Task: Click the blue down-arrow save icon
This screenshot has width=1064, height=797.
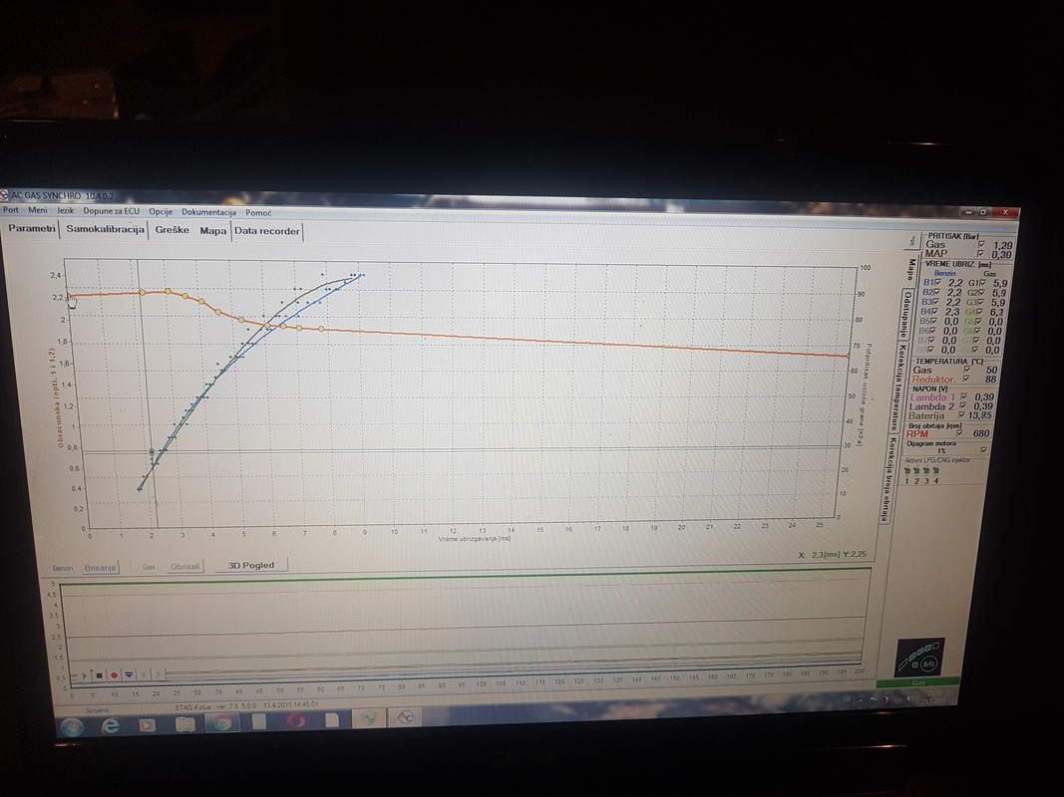Action: click(129, 675)
